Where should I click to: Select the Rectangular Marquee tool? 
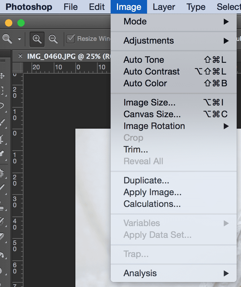[x=2, y=91]
